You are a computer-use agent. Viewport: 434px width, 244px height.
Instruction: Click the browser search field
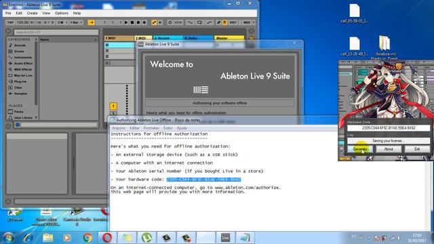pyautogui.click(x=56, y=32)
